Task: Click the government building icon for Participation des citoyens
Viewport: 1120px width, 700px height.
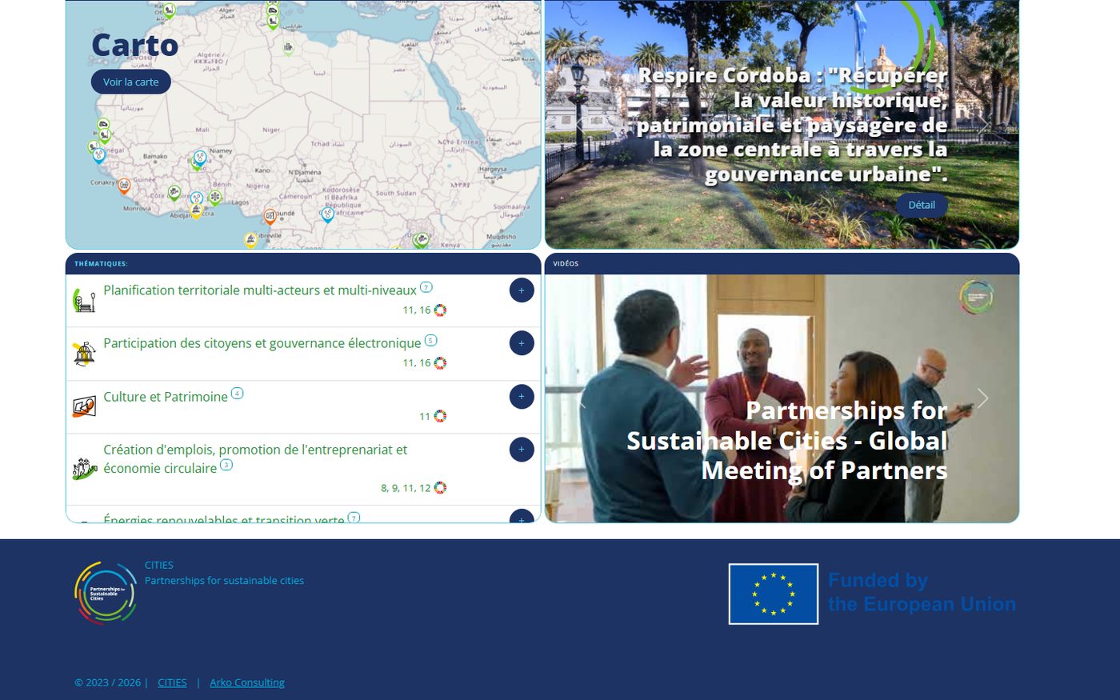Action: 84,354
